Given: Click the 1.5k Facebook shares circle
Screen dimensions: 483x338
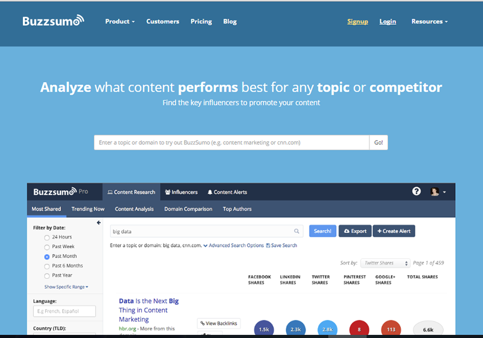Looking at the screenshot, I should pos(264,329).
